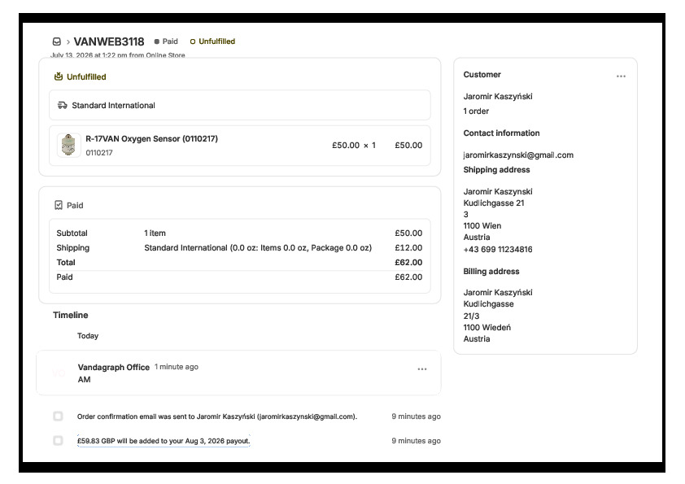Click the Unfulfilled badge in the header
The width and height of the screenshot is (685, 484).
[x=213, y=41]
